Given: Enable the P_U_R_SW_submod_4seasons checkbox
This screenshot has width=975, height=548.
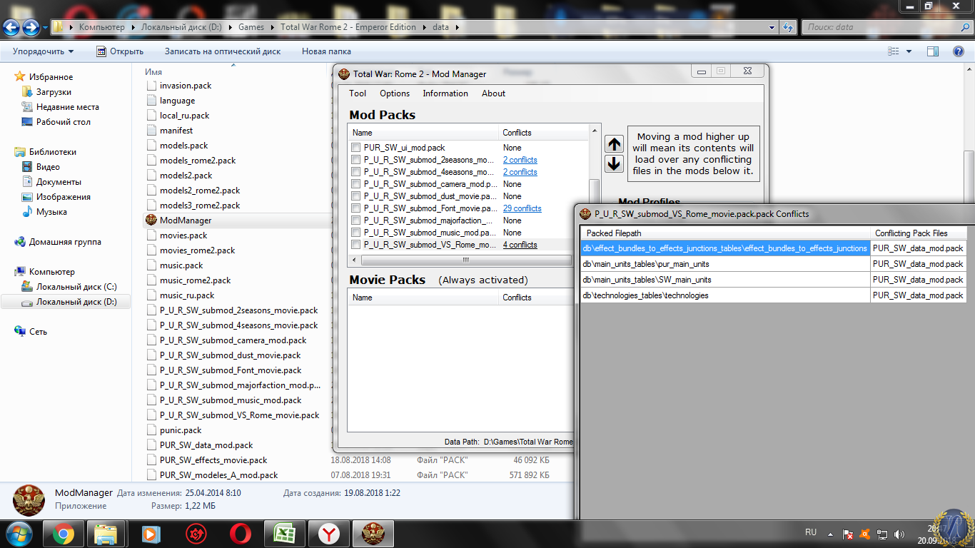Looking at the screenshot, I should tap(355, 172).
